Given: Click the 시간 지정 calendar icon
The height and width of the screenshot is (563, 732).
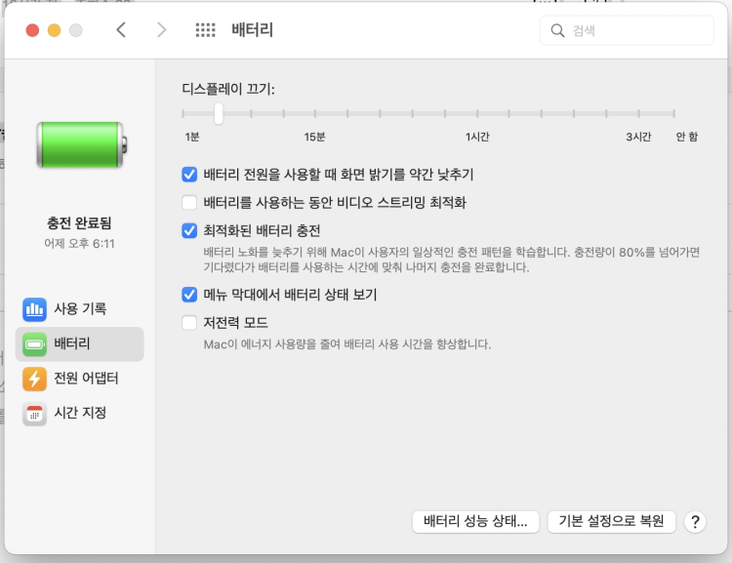Looking at the screenshot, I should point(34,413).
